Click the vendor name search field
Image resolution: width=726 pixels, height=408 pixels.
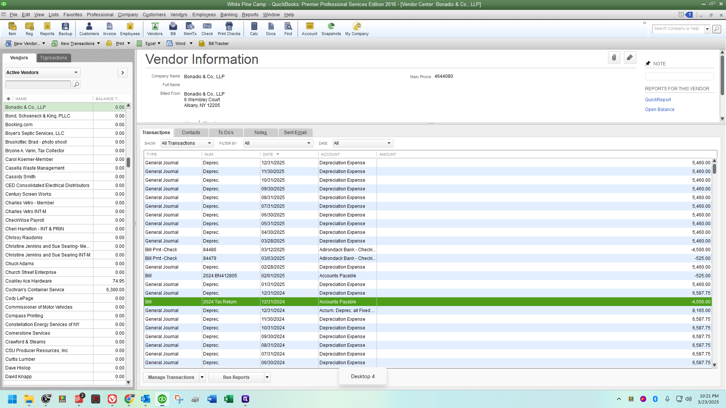pos(38,85)
